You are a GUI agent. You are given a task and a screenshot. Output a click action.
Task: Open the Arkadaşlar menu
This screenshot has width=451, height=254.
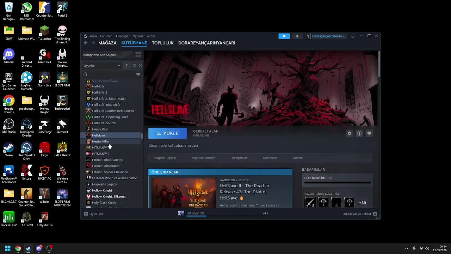[x=123, y=36]
